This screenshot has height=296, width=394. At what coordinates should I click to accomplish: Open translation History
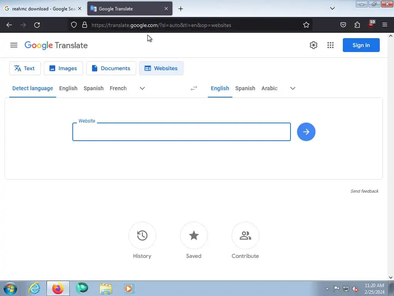point(142,240)
